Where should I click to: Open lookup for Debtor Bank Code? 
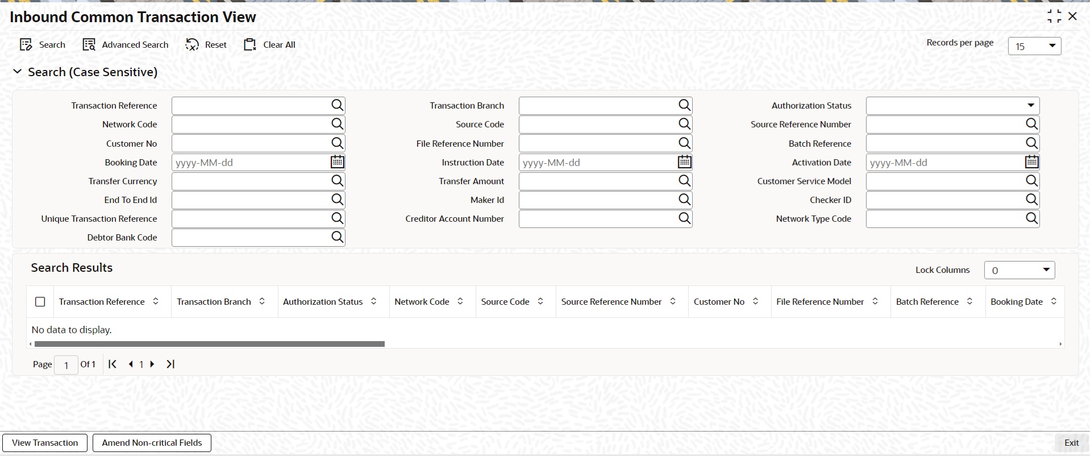click(338, 237)
